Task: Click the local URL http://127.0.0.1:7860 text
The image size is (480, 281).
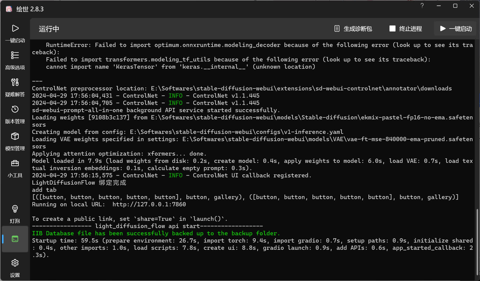Action: tap(149, 204)
